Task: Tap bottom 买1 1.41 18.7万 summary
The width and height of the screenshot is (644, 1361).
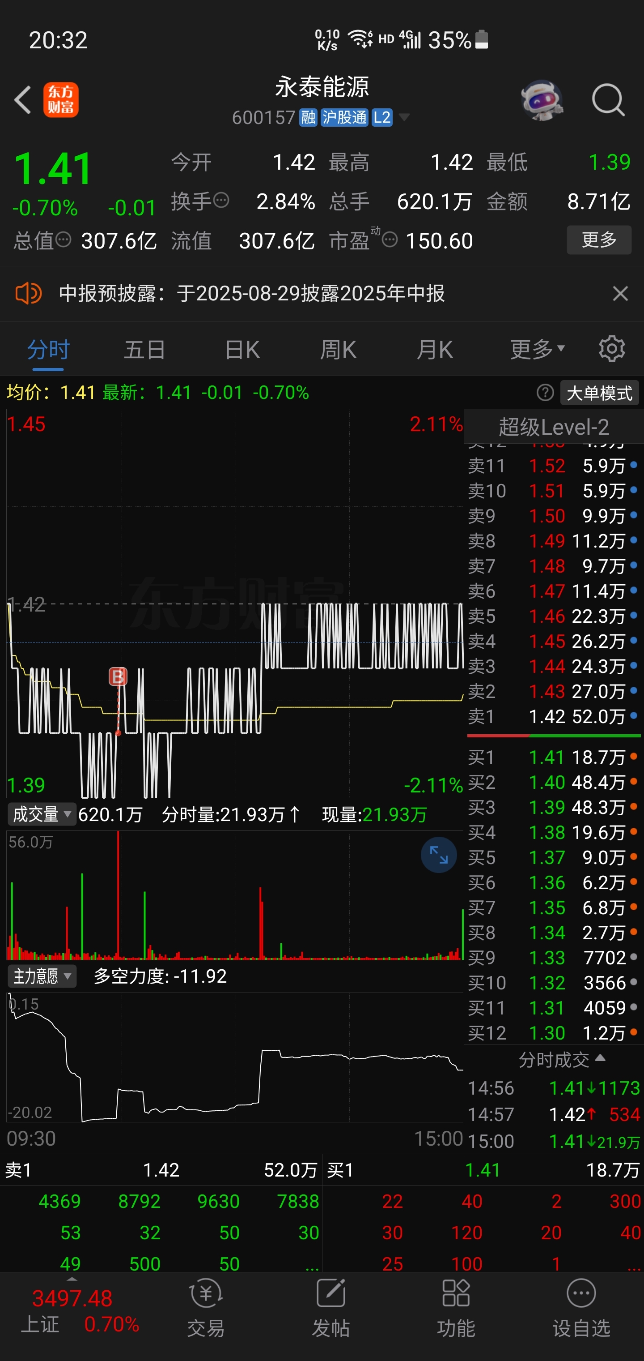Action: pyautogui.click(x=483, y=1170)
